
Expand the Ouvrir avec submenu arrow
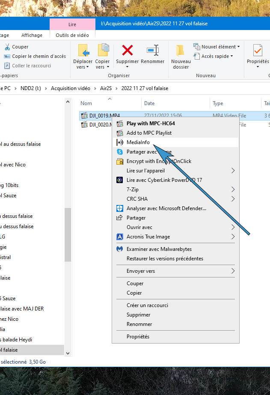tap(233, 227)
